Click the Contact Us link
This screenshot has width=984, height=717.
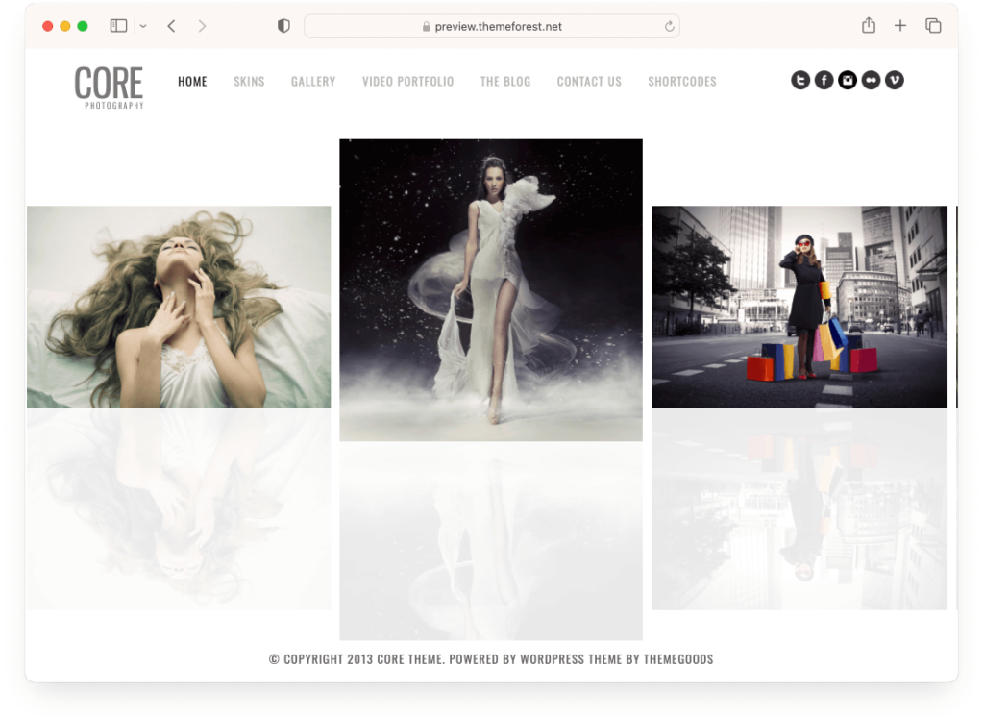pos(589,82)
